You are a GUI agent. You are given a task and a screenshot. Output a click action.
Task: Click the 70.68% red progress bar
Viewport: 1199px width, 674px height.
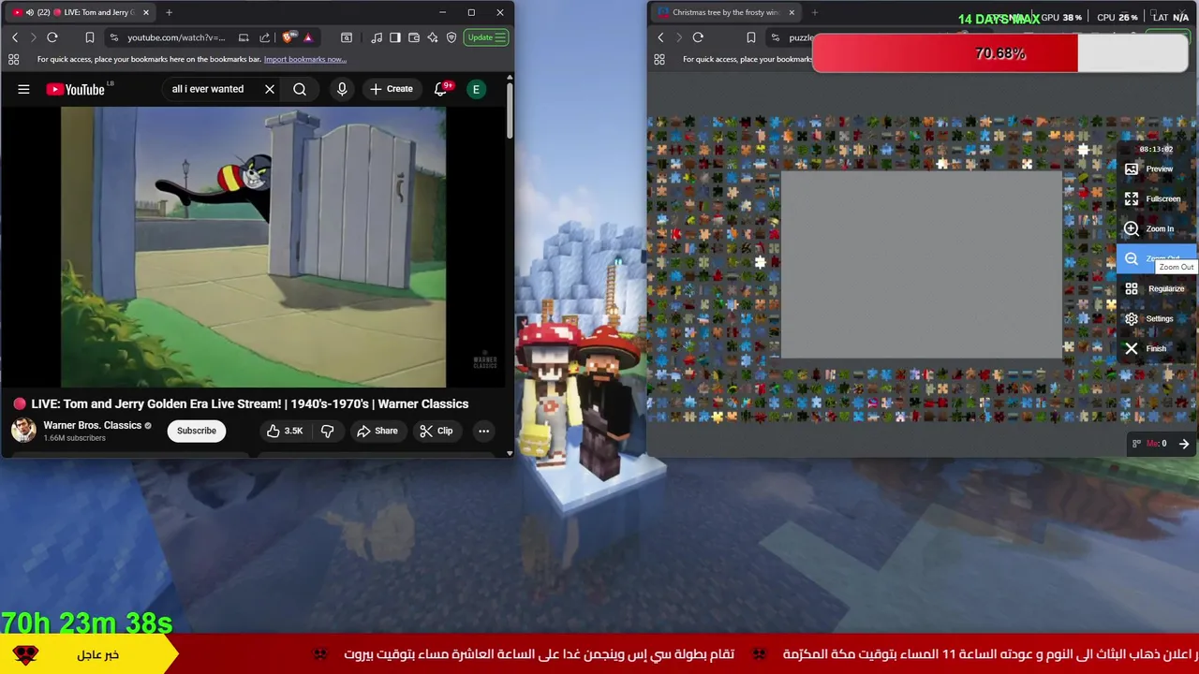point(1000,53)
